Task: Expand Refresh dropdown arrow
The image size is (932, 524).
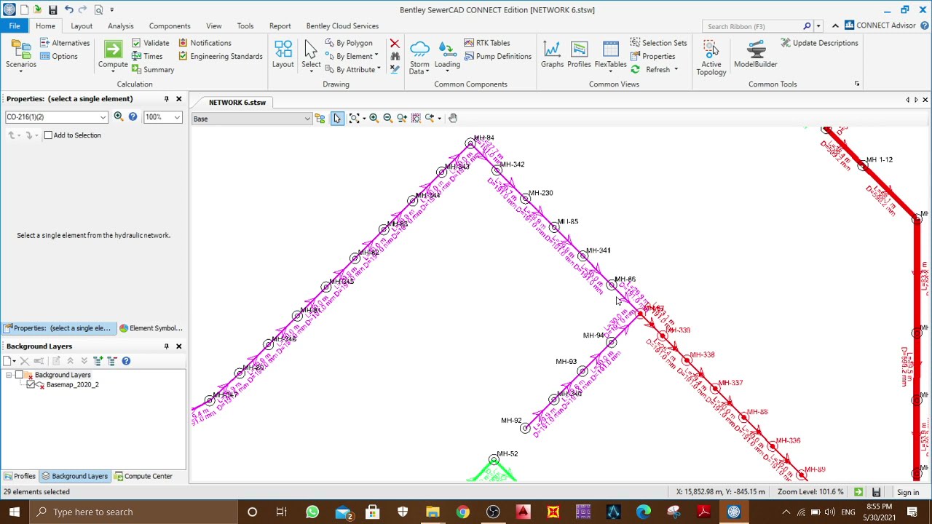Action: (676, 69)
